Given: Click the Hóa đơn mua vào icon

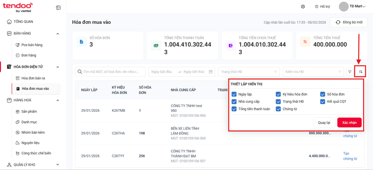Looking at the screenshot, I should 17,89.
